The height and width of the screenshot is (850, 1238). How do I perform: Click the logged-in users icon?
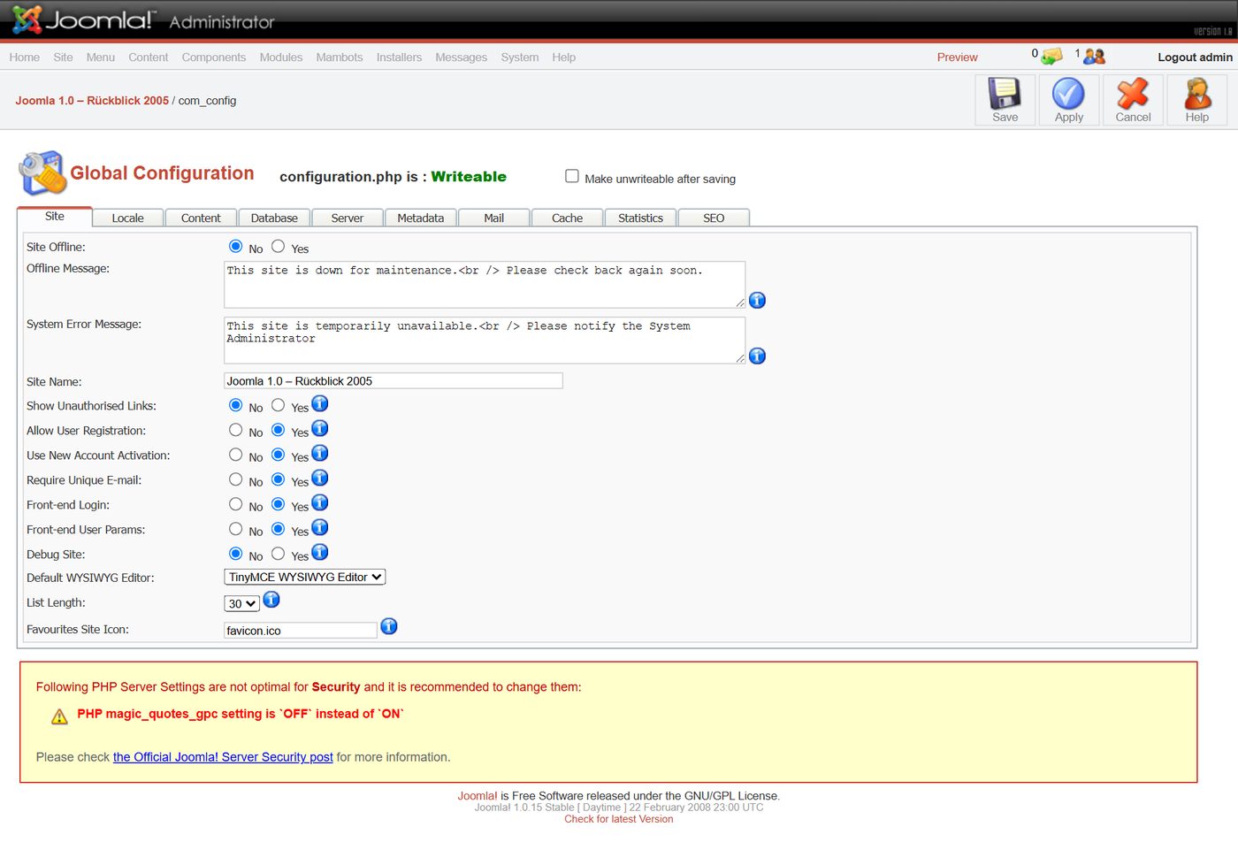coord(1094,57)
